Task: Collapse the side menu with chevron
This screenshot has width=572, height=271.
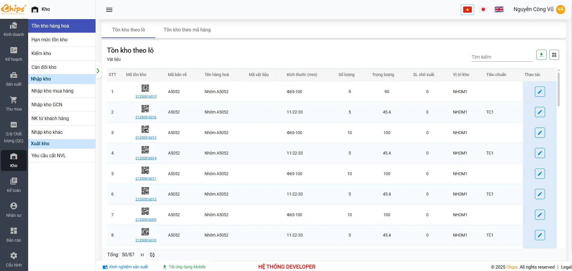Action: pos(98,71)
